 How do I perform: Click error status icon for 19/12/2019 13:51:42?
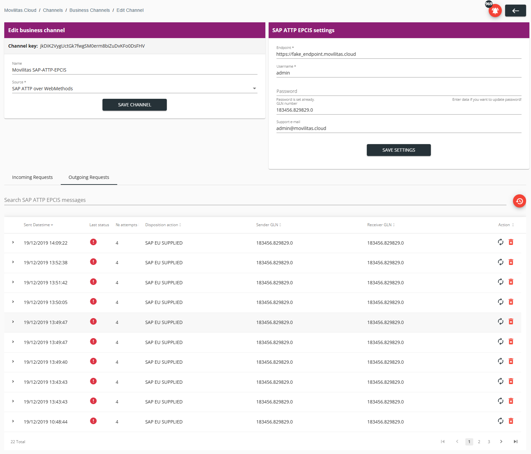click(x=93, y=282)
